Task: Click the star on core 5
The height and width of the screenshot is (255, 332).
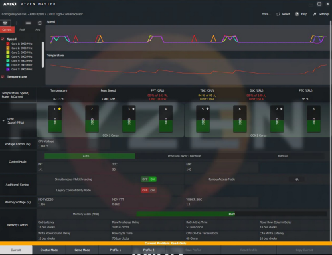Action: [207, 109]
